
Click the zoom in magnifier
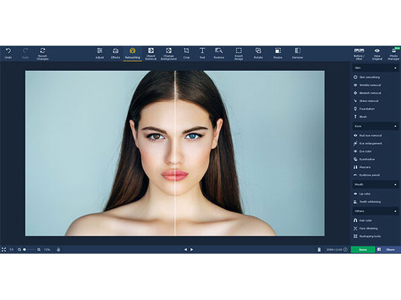pyautogui.click(x=39, y=250)
